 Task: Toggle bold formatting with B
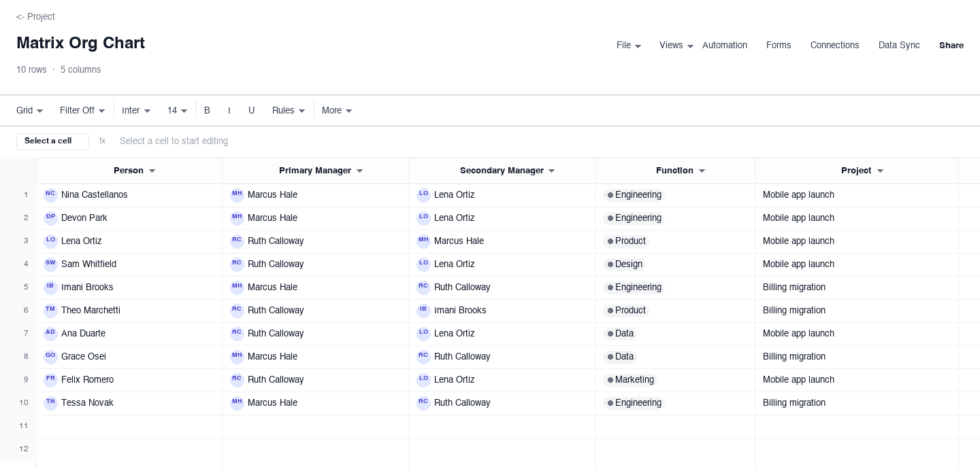pos(208,111)
